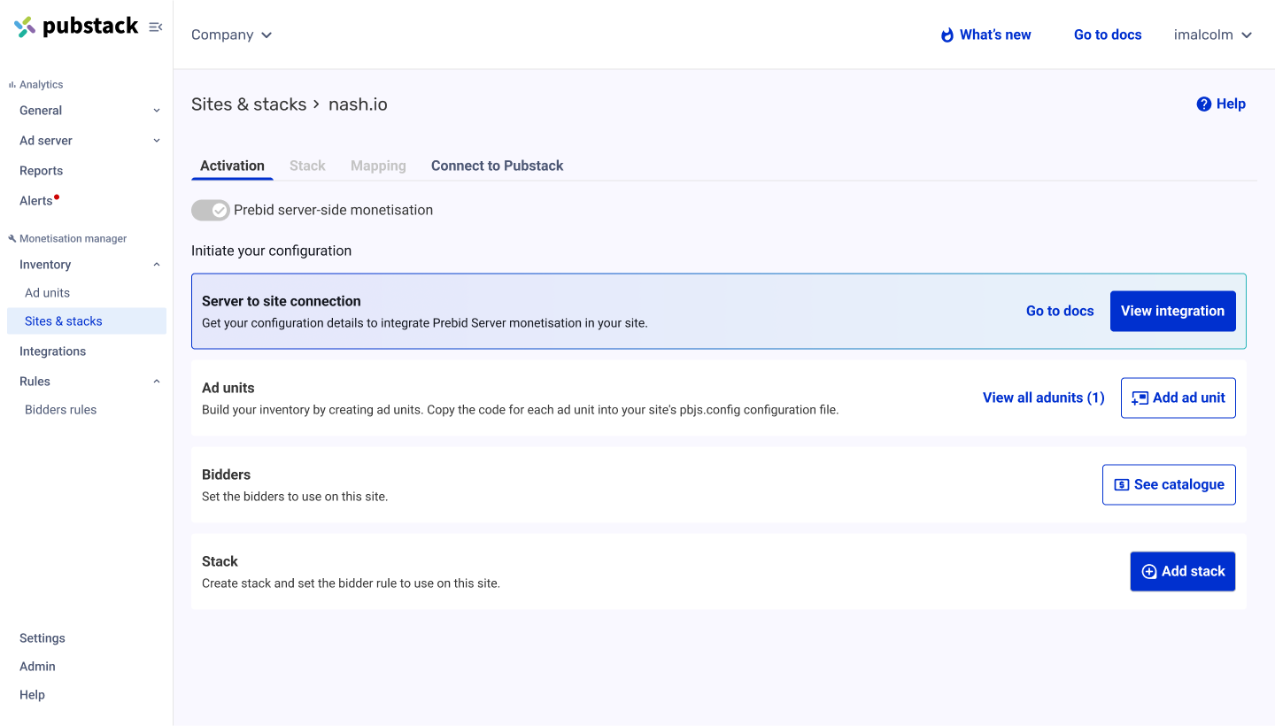Open the Company dropdown
The image size is (1275, 726).
tap(231, 35)
